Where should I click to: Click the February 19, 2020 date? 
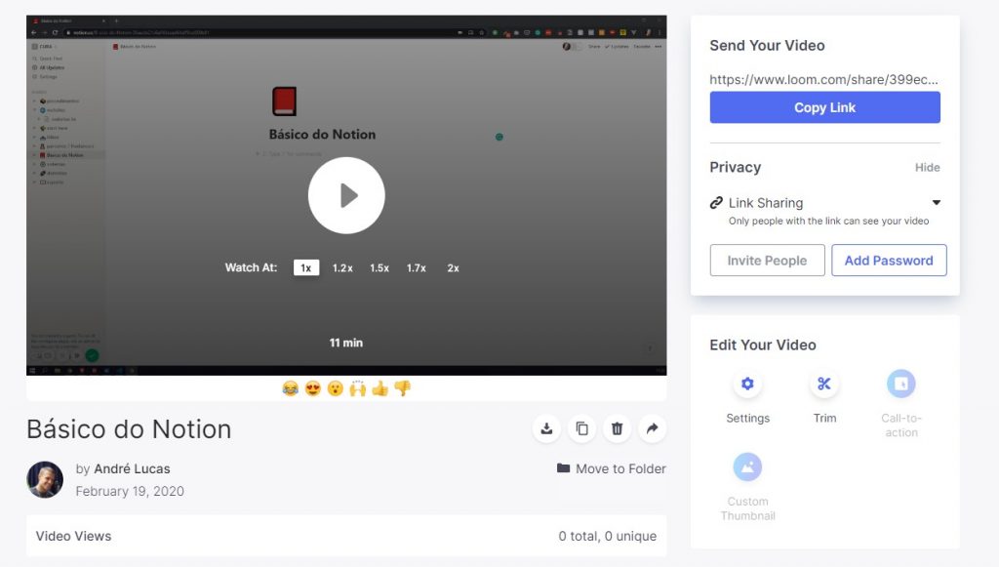tap(130, 491)
